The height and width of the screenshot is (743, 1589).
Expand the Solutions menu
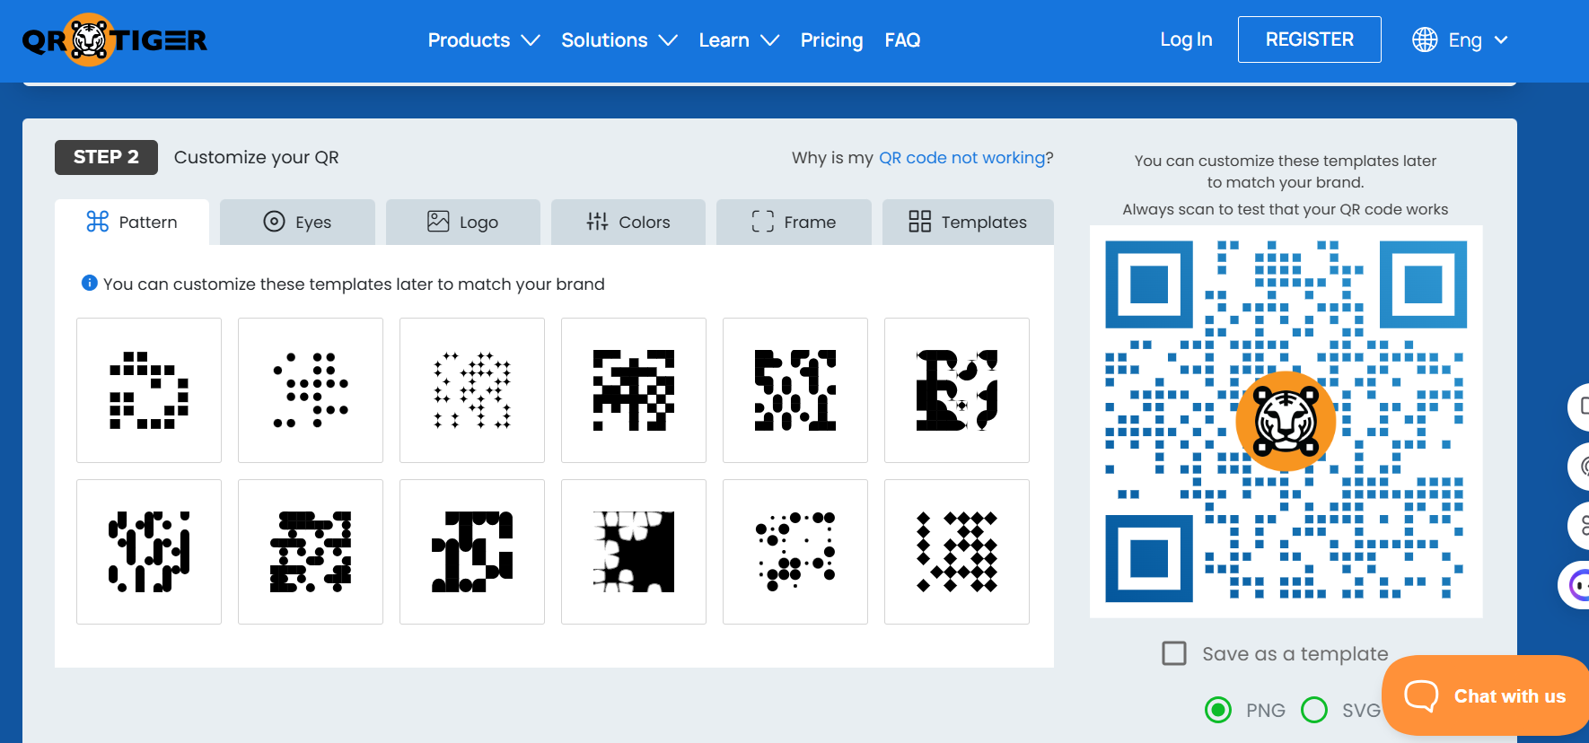[619, 40]
